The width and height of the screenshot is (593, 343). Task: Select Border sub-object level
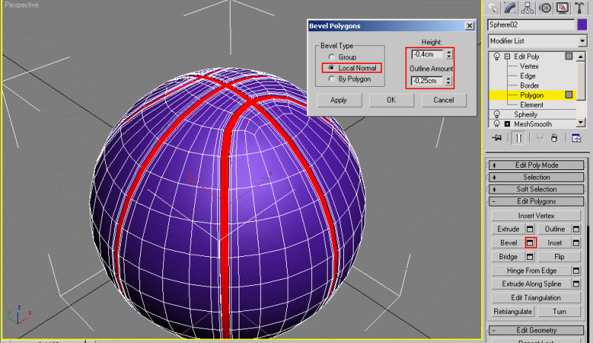(x=529, y=85)
